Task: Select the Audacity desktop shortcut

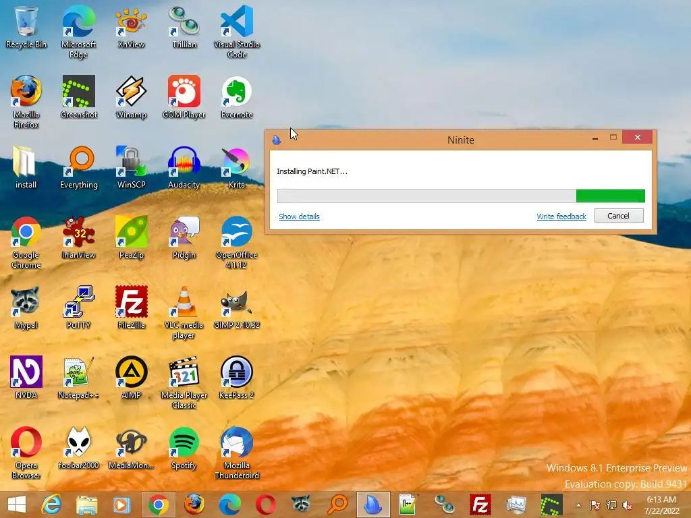Action: point(184,167)
